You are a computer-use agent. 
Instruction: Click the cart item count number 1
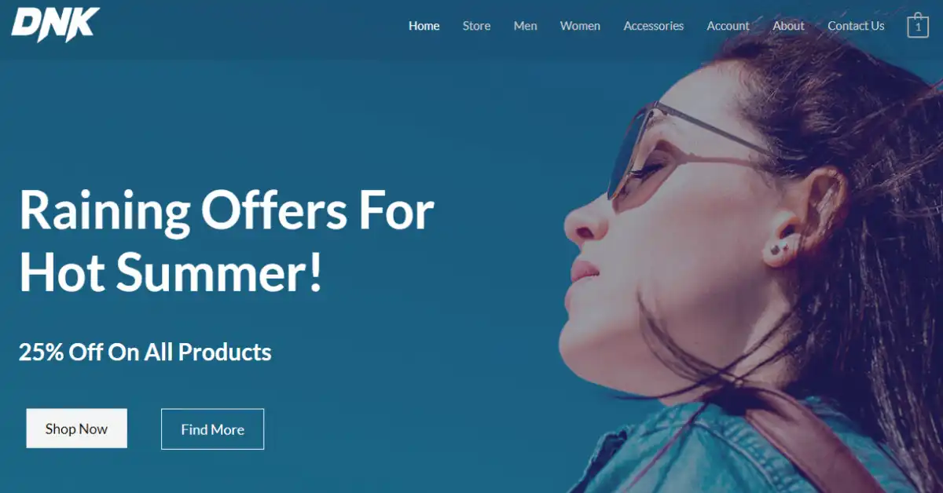[x=917, y=27]
